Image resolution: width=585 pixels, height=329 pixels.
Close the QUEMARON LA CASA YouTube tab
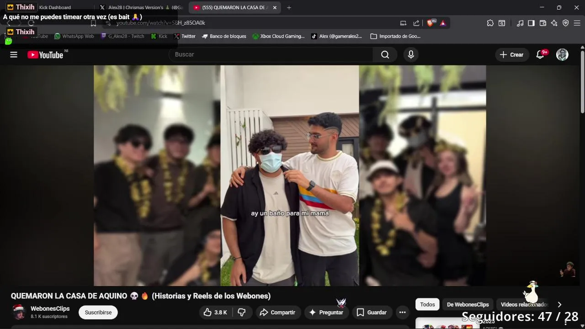[x=276, y=7]
